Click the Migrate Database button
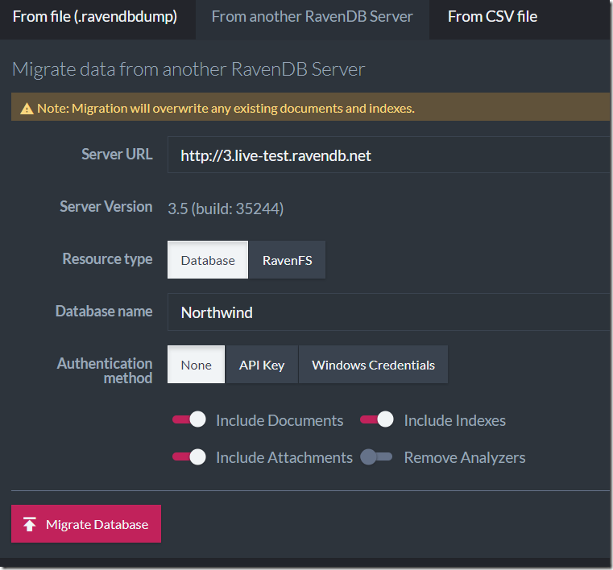This screenshot has height=570, width=613. [86, 524]
